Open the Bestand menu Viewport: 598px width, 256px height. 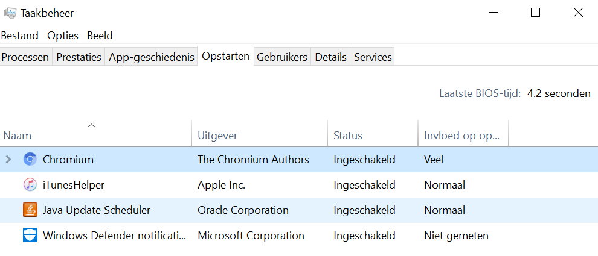[x=20, y=36]
